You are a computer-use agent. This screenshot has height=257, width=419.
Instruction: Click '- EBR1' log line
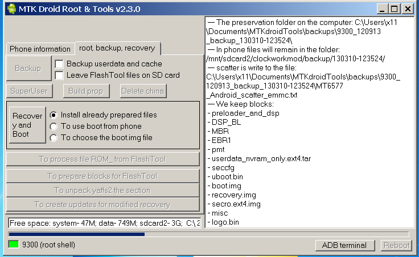pos(219,140)
